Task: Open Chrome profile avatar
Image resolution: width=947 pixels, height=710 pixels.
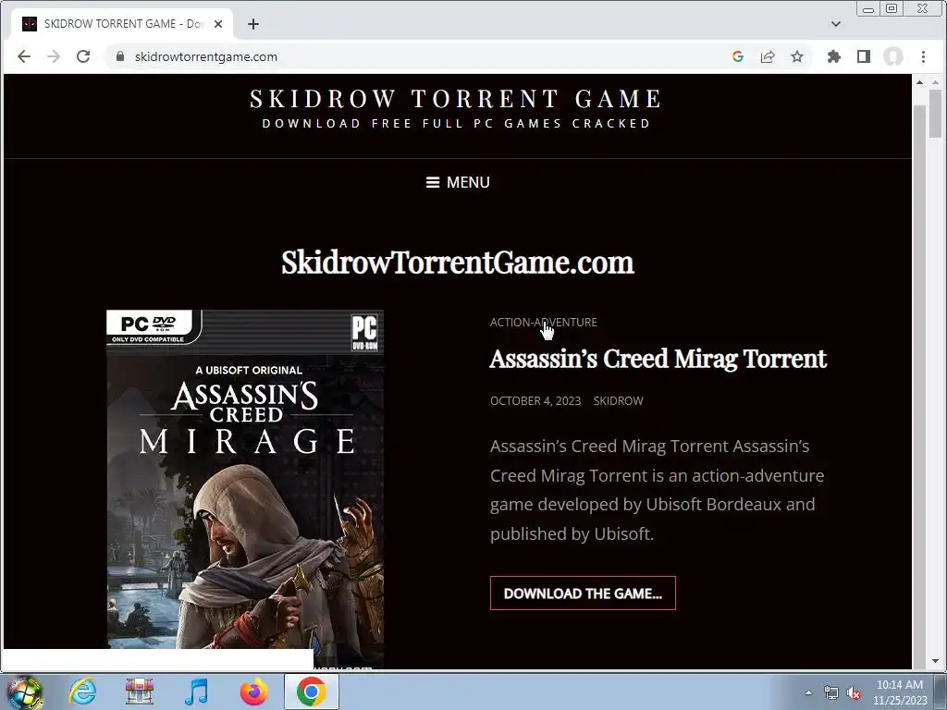Action: tap(893, 56)
